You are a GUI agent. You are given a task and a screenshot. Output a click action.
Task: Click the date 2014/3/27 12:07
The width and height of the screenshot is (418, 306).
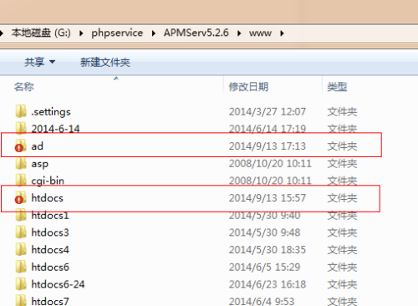click(x=268, y=112)
